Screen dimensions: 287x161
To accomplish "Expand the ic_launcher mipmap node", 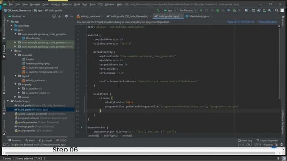I will tap(19, 89).
